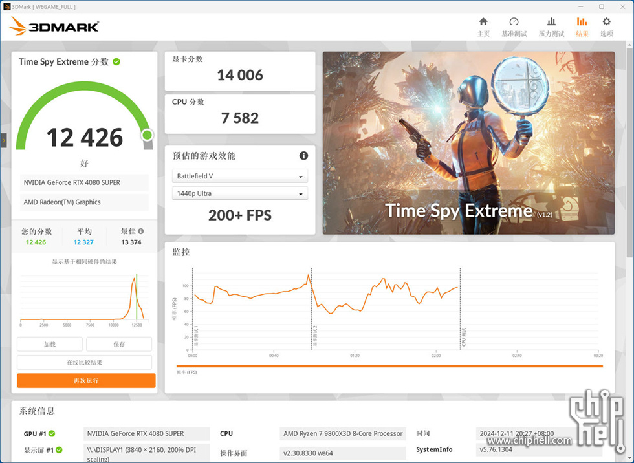The width and height of the screenshot is (634, 463).
Task: Click the info icon in estimated game performance
Action: 303,156
